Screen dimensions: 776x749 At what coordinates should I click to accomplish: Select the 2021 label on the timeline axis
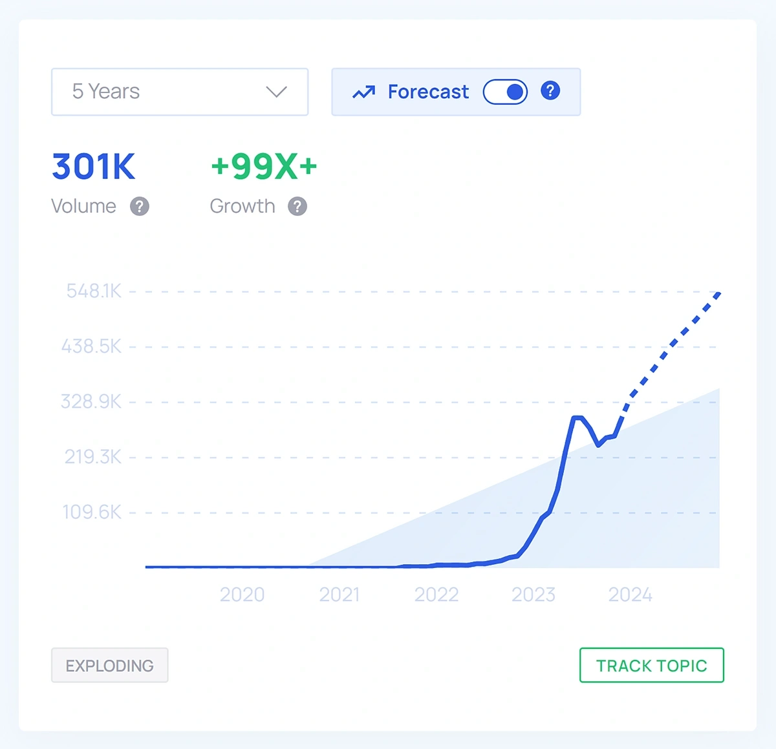click(x=339, y=595)
